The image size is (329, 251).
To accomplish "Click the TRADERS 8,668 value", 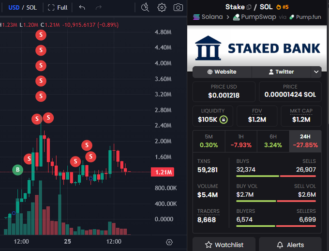I will click(207, 220).
